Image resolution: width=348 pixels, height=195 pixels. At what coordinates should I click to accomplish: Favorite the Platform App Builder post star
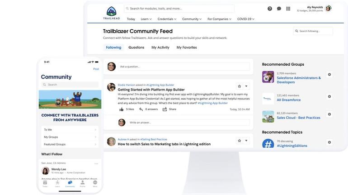tap(239, 86)
